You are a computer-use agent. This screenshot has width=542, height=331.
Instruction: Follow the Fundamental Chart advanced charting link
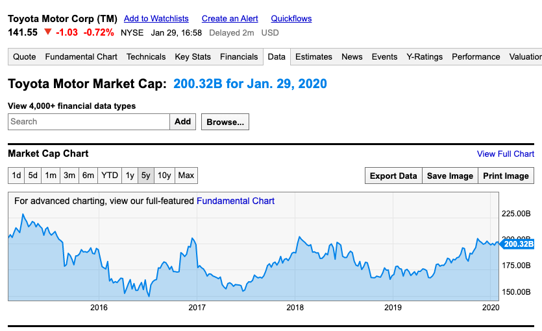236,201
